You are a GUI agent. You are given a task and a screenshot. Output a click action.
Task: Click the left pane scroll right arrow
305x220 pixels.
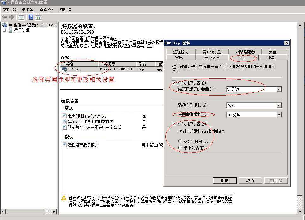coord(54,211)
